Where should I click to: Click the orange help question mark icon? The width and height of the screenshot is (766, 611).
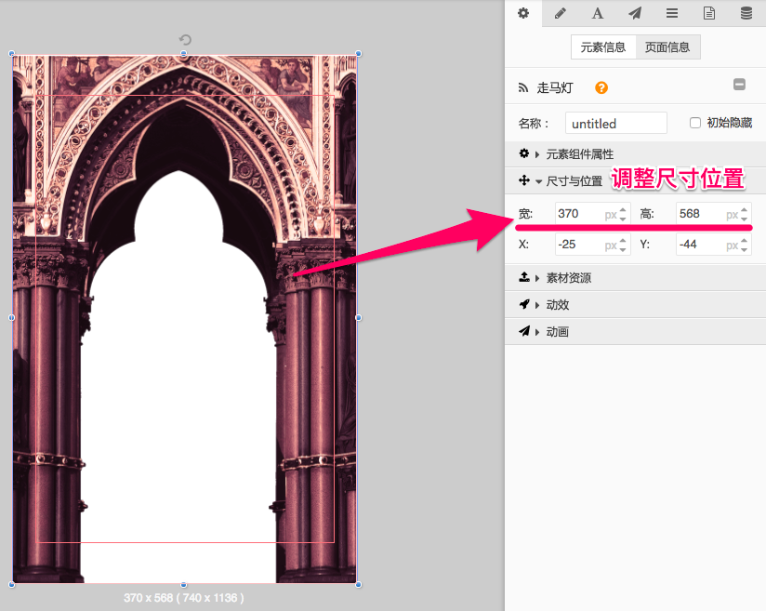coord(601,88)
